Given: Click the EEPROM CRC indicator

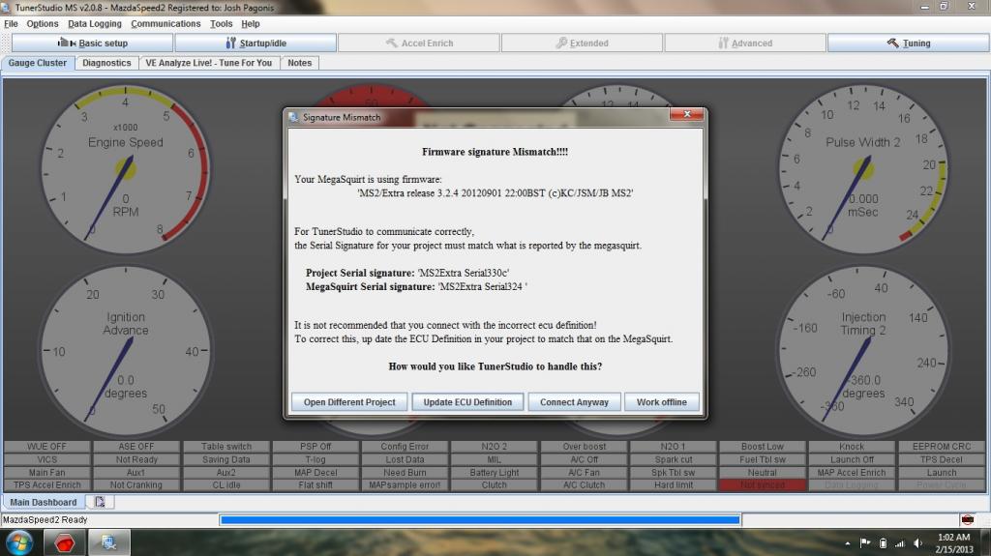Looking at the screenshot, I should (941, 447).
